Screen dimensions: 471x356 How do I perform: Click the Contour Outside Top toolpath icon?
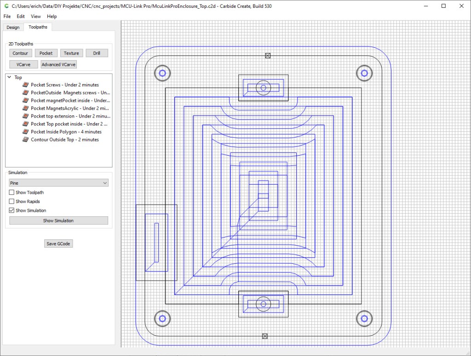coord(26,140)
